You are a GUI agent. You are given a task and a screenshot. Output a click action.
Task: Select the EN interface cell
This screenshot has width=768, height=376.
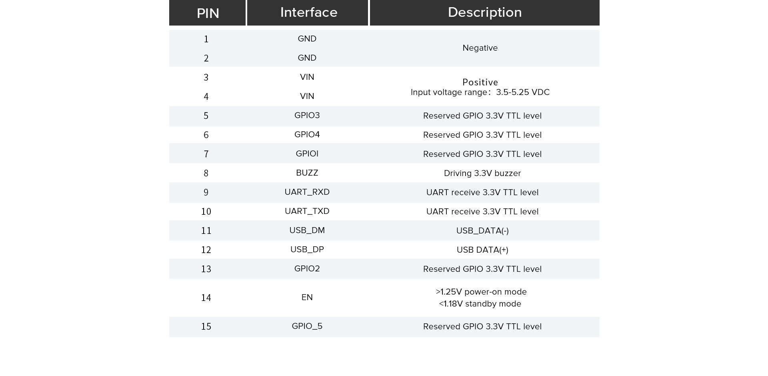pyautogui.click(x=307, y=297)
